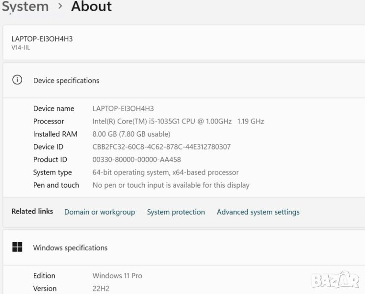Click the Product ID value 00330-80000-00000-AA458
Screen dimensions: 365x294
coord(136,160)
